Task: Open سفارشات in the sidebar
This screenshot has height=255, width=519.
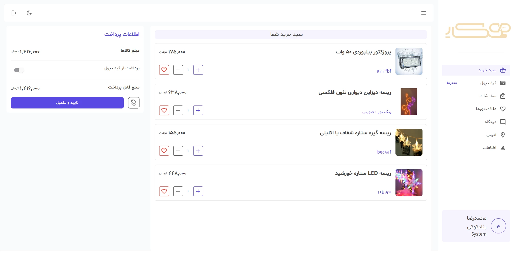Action: pos(476,96)
